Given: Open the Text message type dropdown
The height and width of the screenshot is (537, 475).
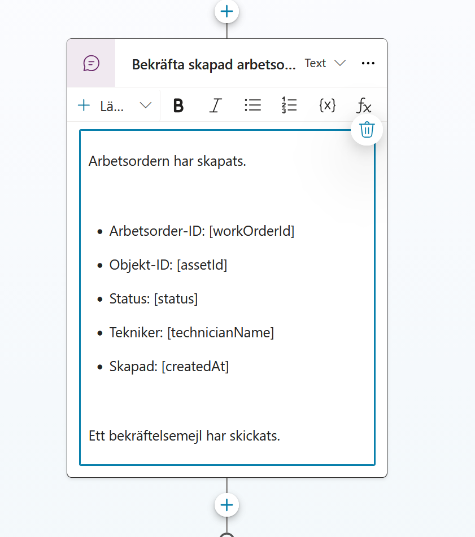Looking at the screenshot, I should point(325,63).
